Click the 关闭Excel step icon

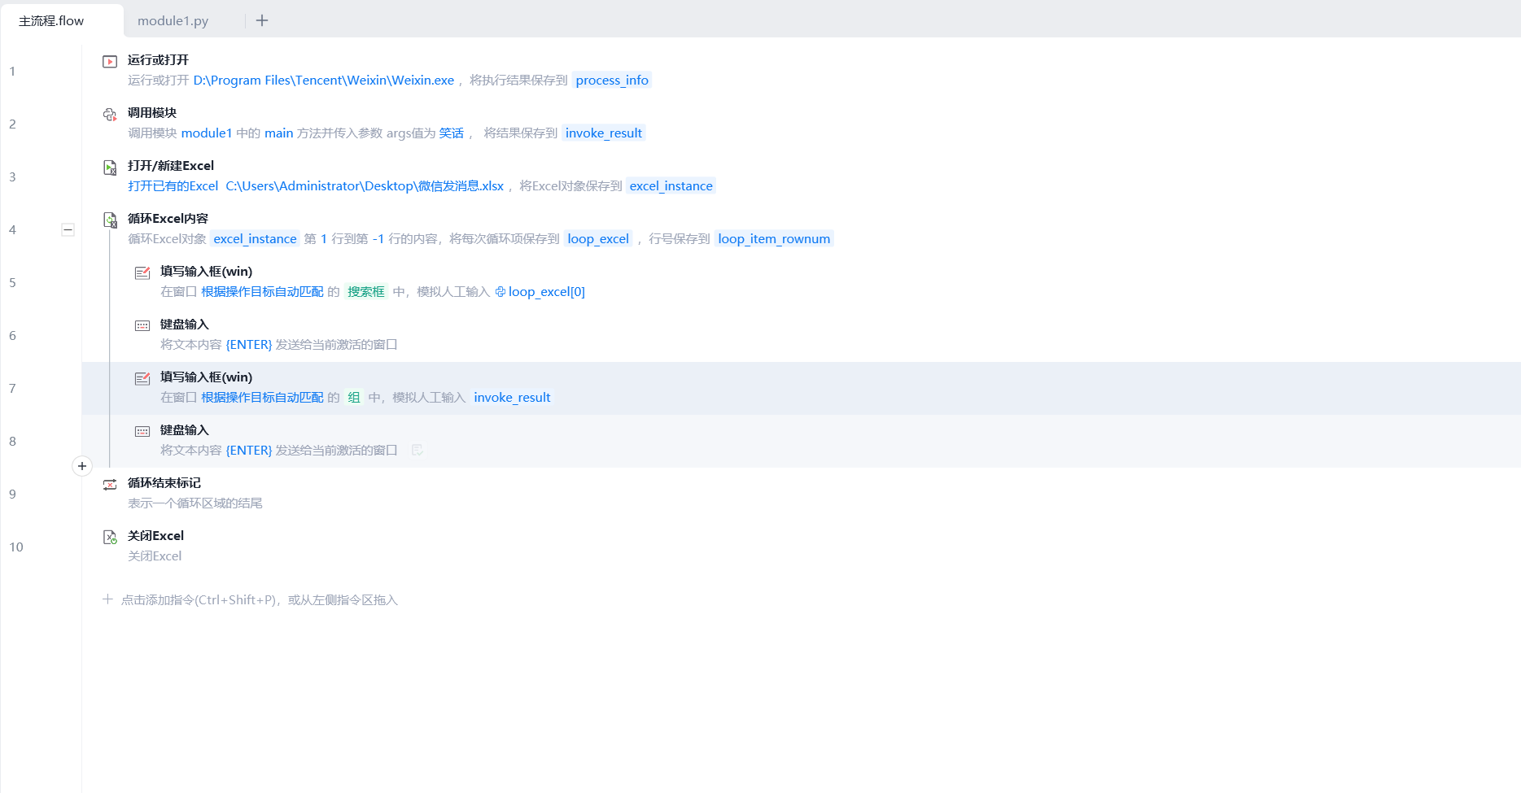tap(110, 537)
